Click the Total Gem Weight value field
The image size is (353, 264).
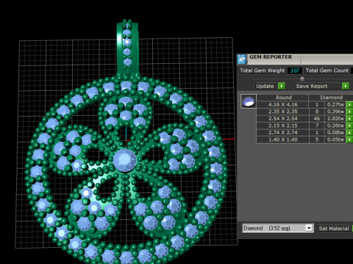click(x=295, y=70)
